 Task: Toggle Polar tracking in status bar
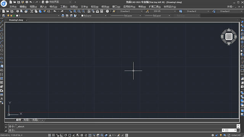(x=66, y=135)
